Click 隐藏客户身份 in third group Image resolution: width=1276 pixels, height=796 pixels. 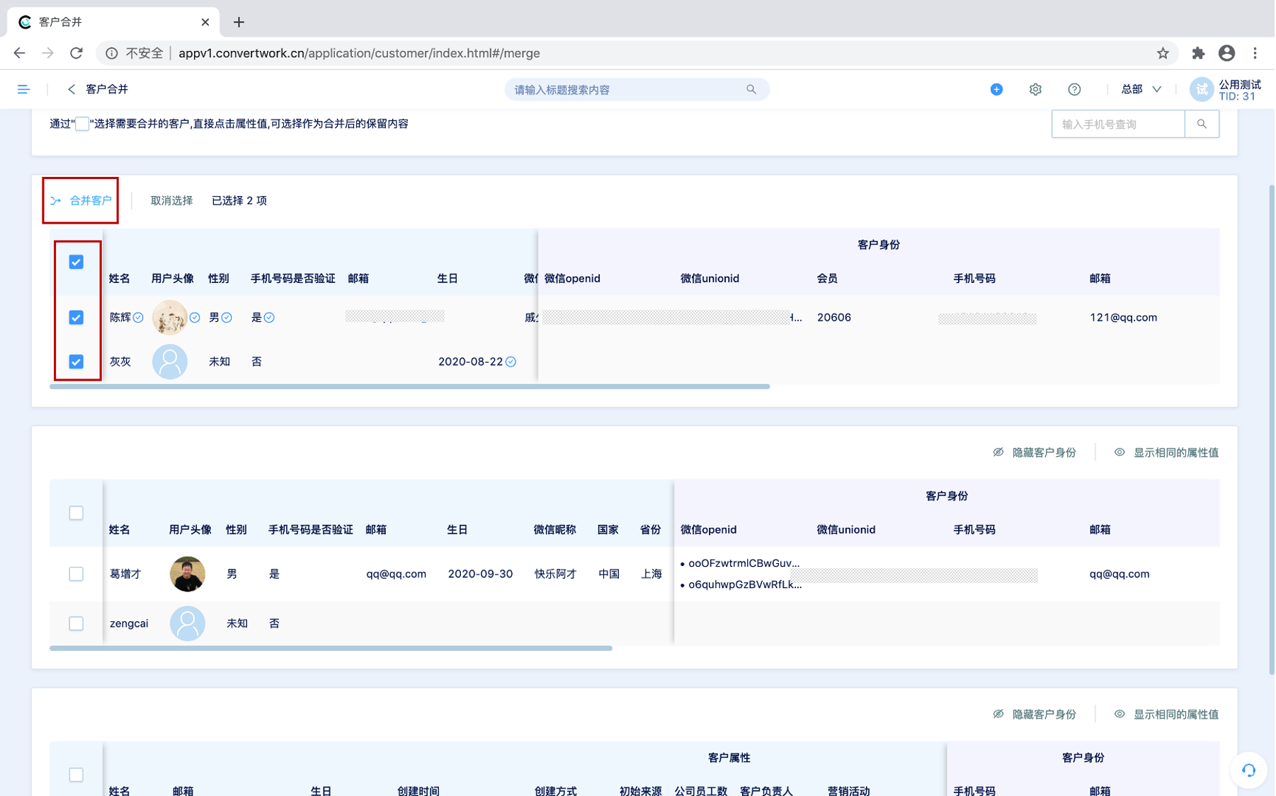coord(1035,715)
